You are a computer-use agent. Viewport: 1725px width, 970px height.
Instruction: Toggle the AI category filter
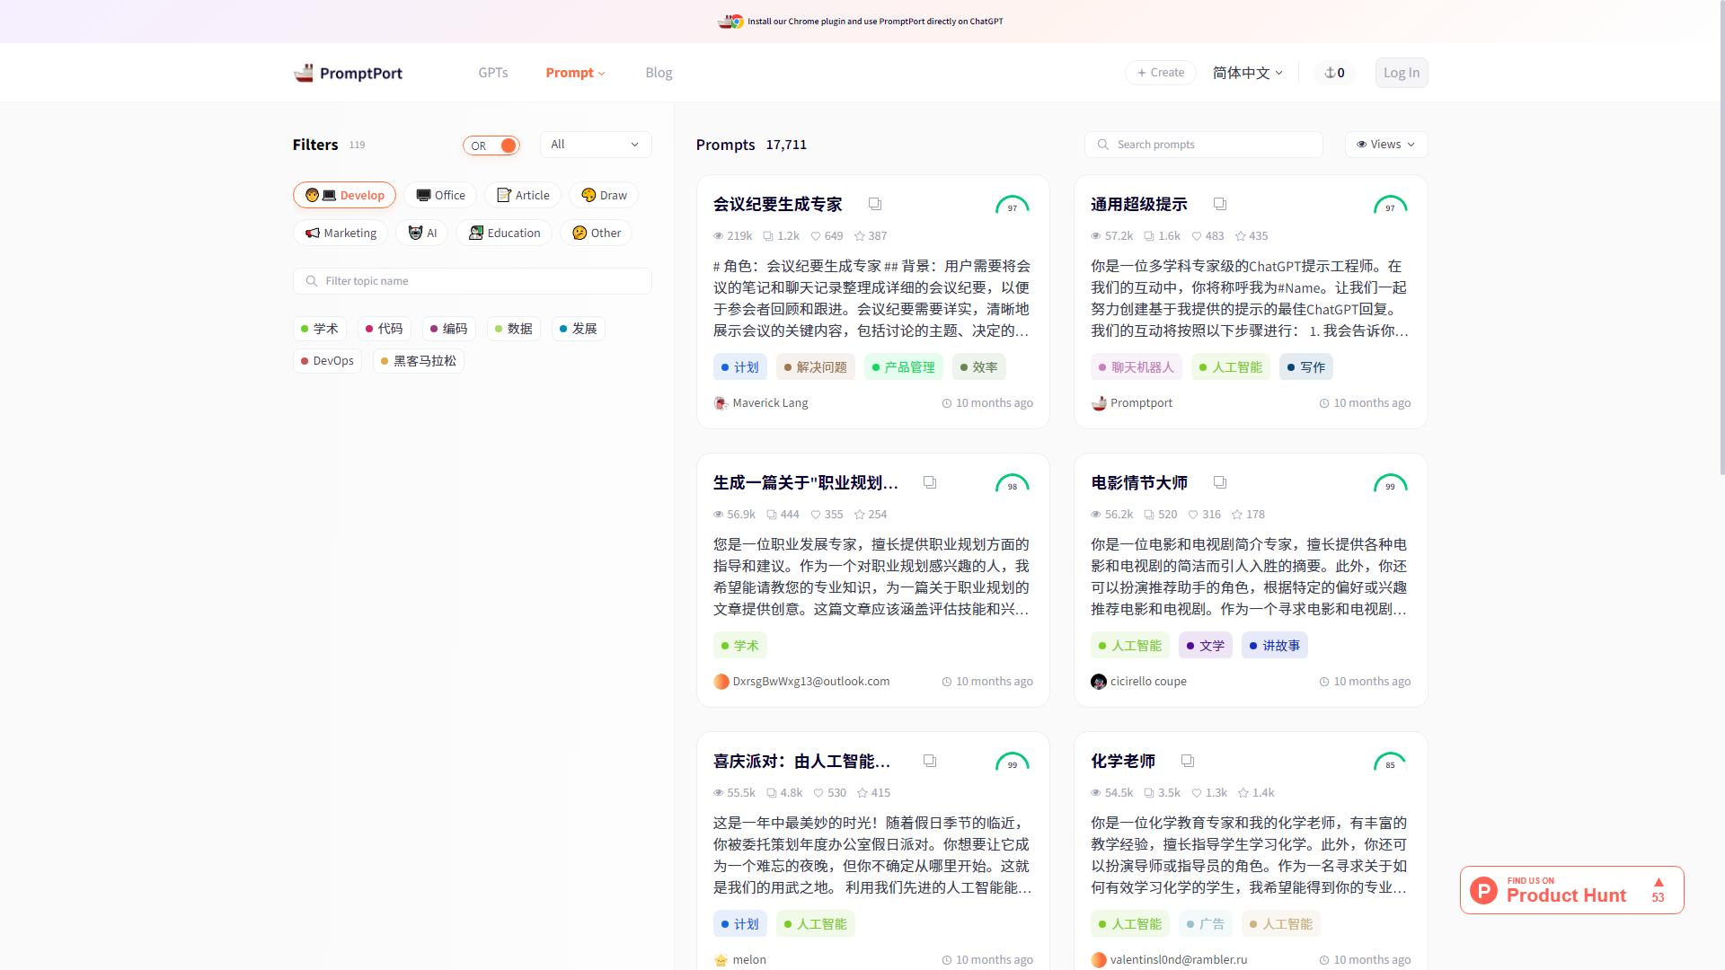tap(422, 233)
